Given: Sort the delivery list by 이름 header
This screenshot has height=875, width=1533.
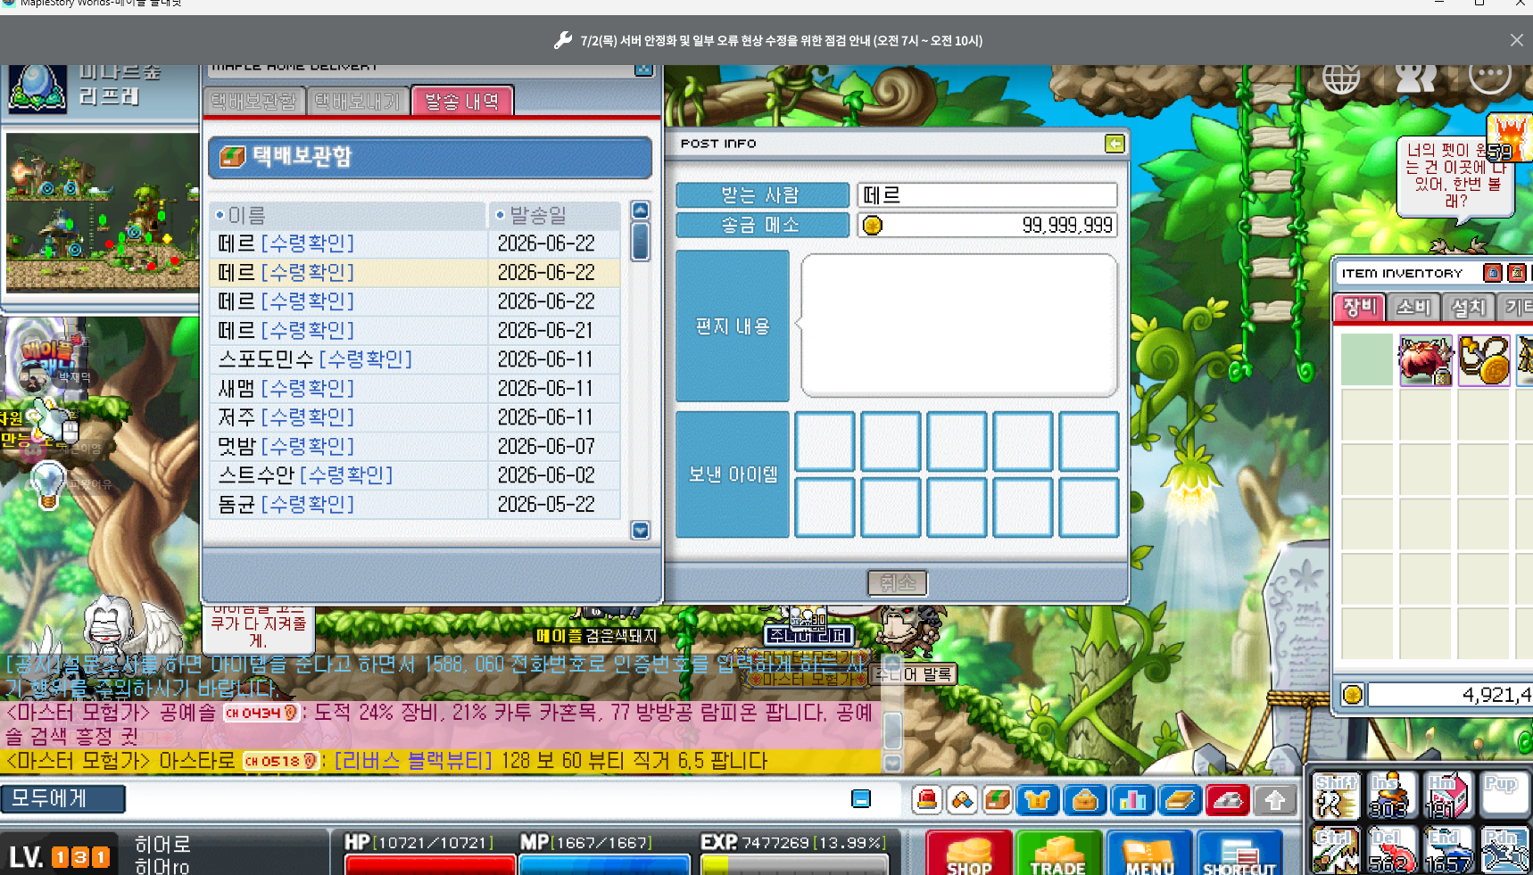Looking at the screenshot, I should click(x=348, y=215).
